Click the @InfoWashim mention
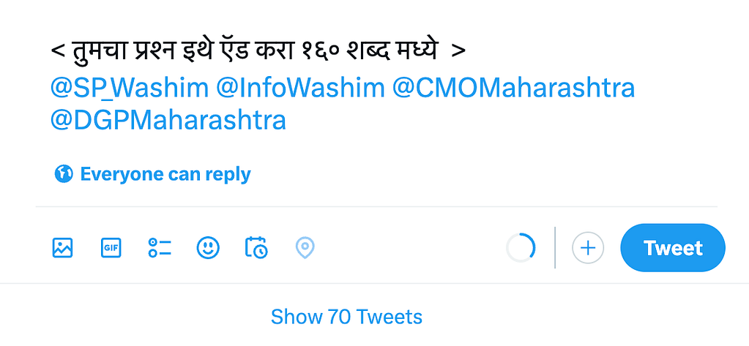This screenshot has width=749, height=346. pos(300,88)
